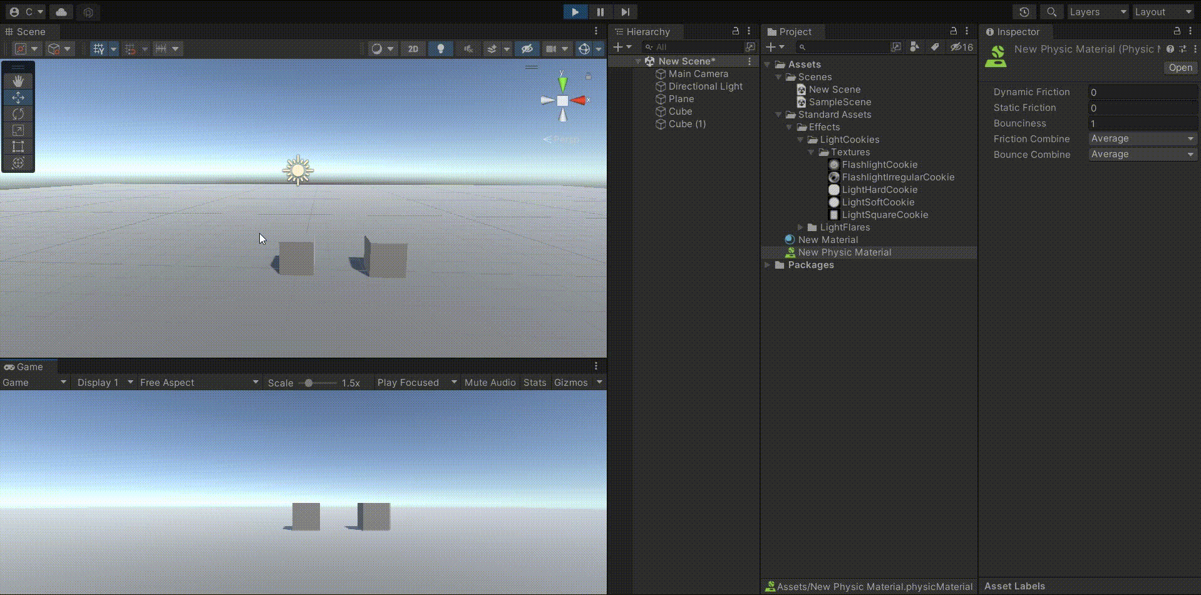Click the Directional Light sun gizmo in Scene
The height and width of the screenshot is (595, 1201).
click(x=298, y=170)
